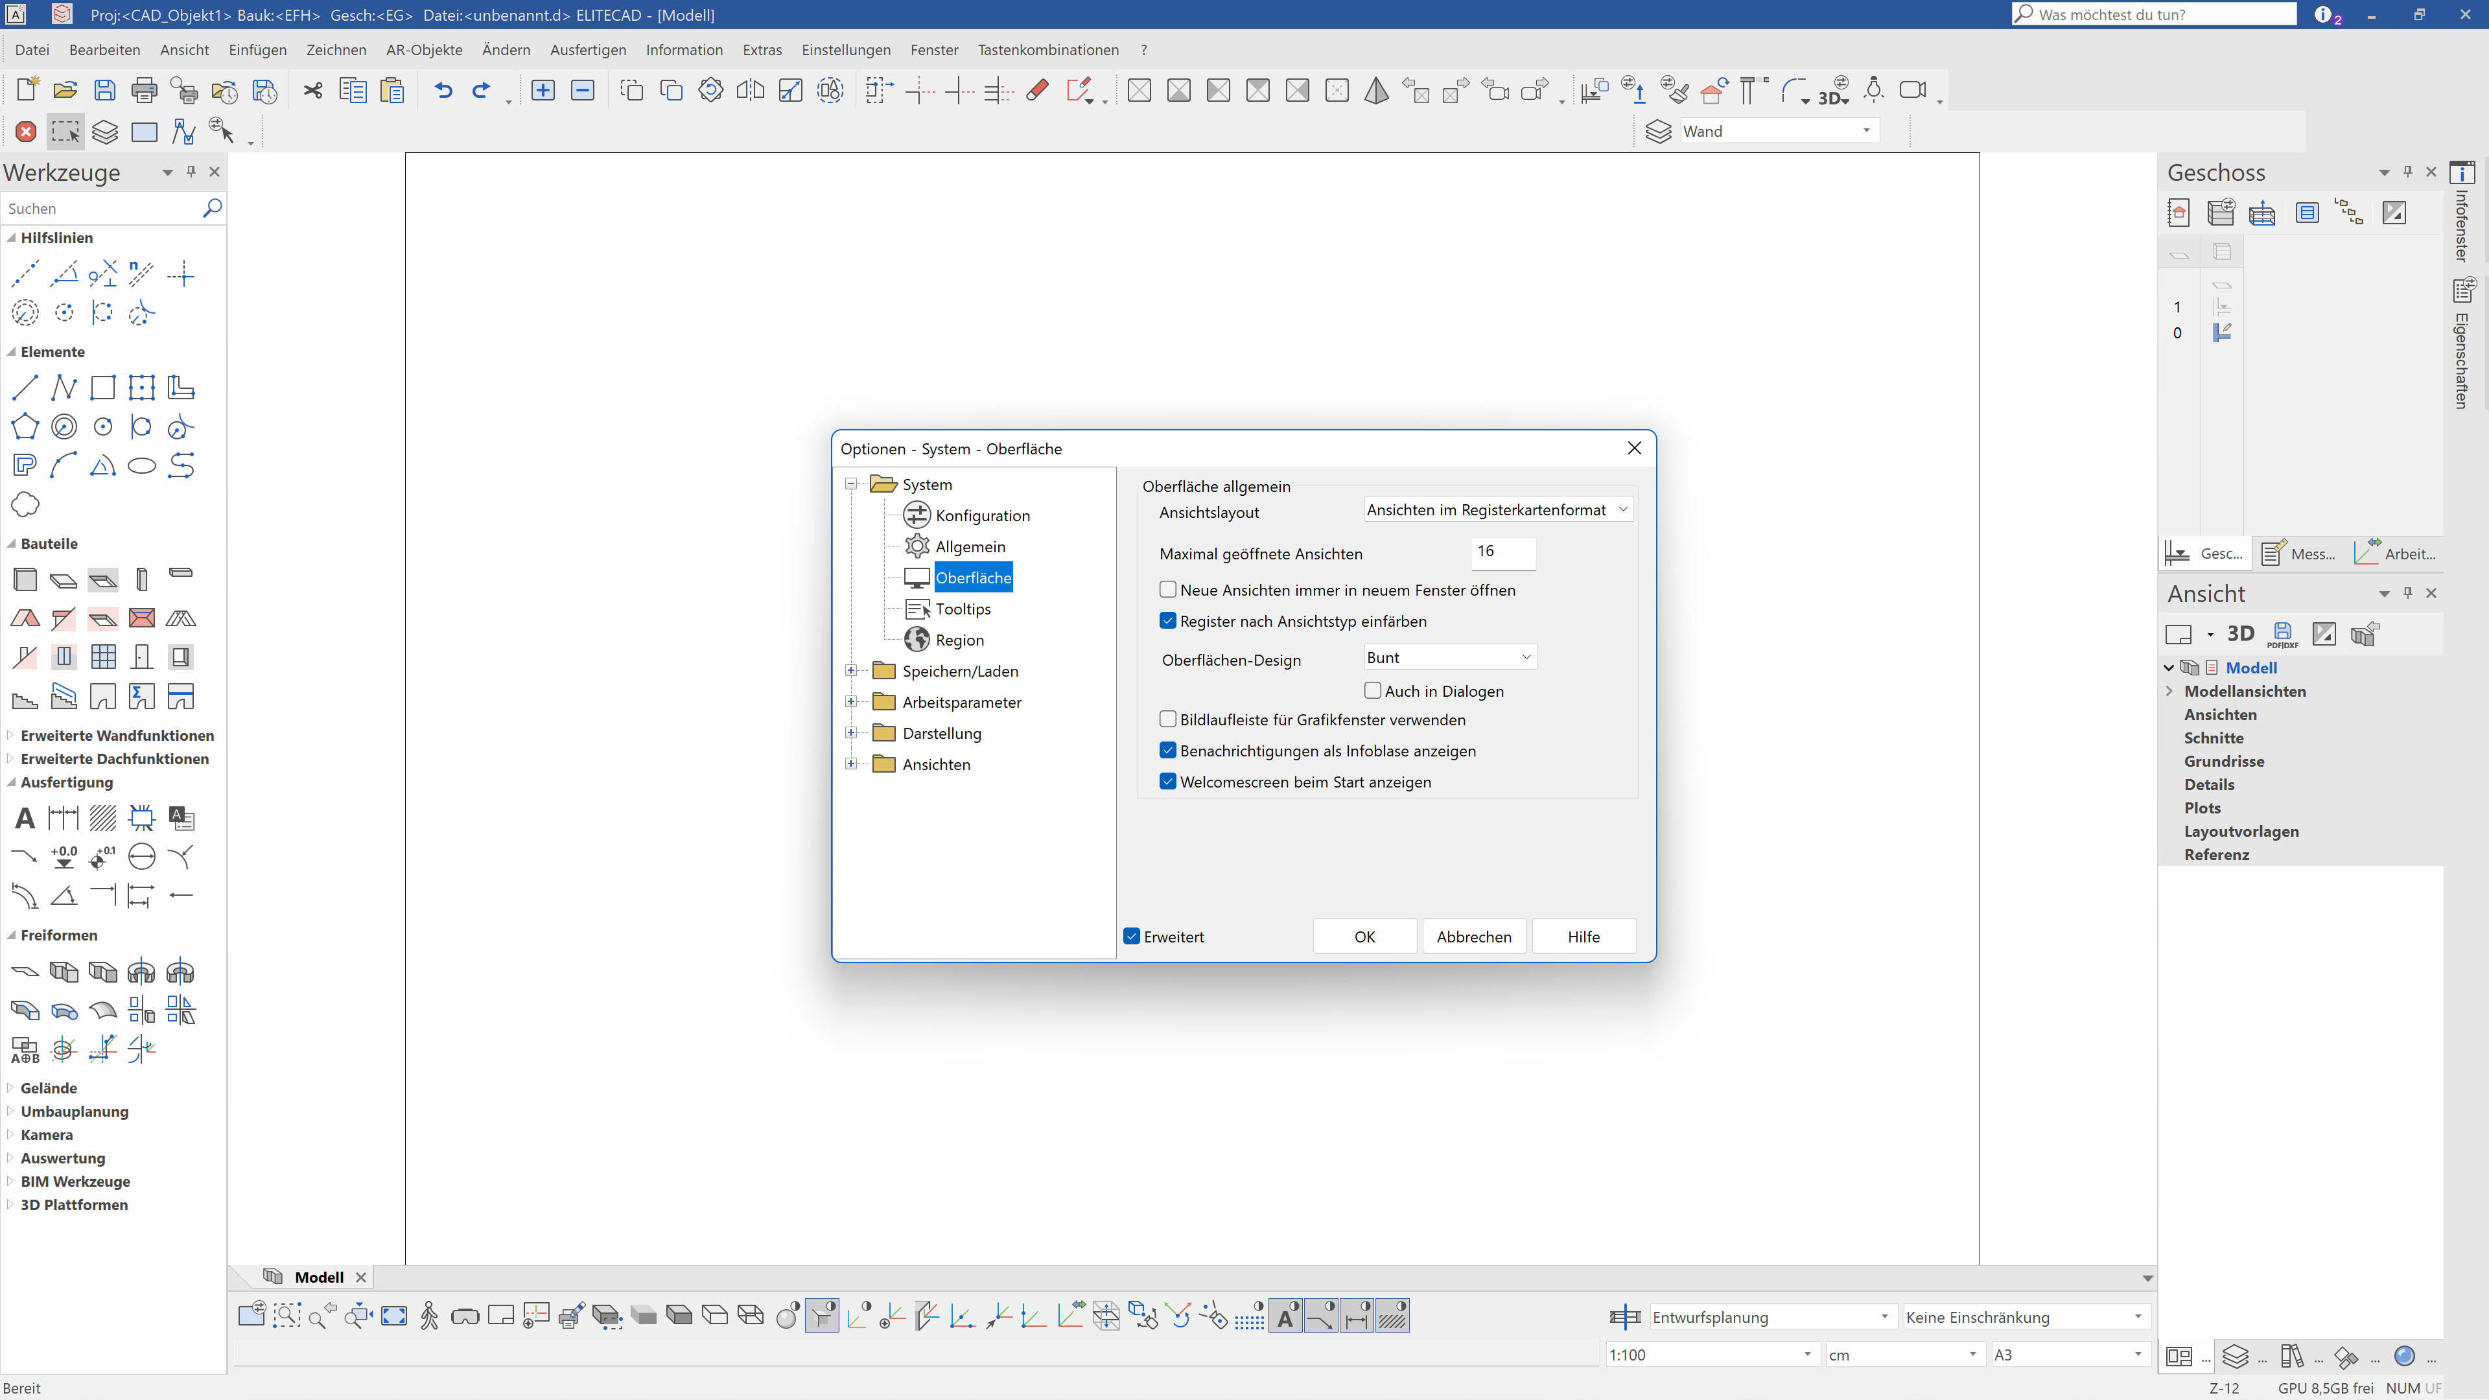Screen dimensions: 2489x1400
Task: Click the hatch pattern tool in Ausfertigung
Action: (x=102, y=819)
